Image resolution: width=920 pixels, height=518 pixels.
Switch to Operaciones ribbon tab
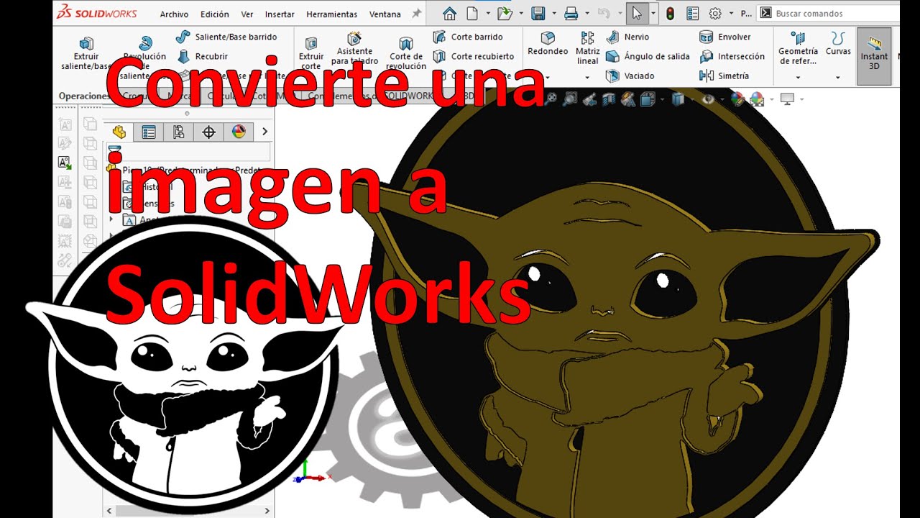84,96
